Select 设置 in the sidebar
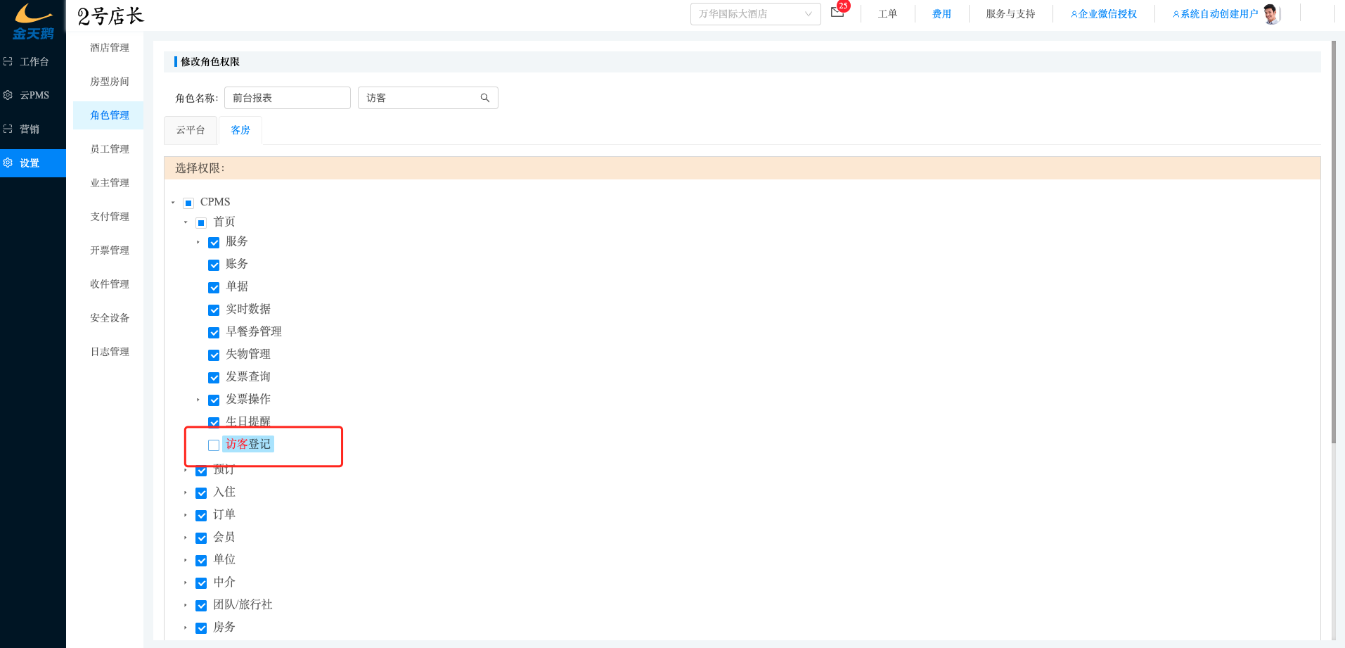 [x=33, y=163]
